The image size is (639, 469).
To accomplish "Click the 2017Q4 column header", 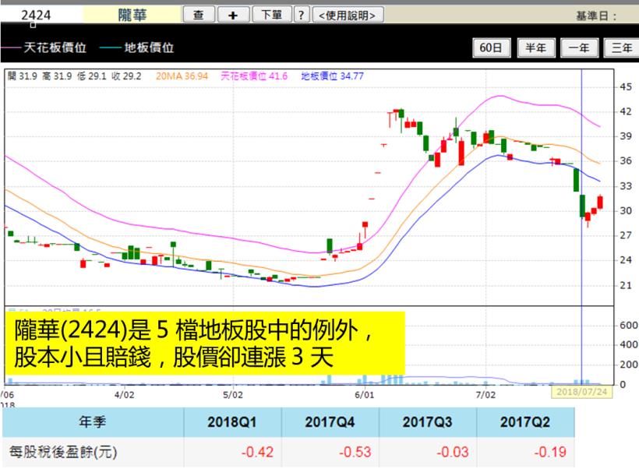I will [x=330, y=422].
